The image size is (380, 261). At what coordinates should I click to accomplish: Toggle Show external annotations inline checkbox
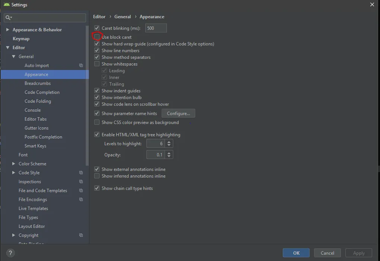pos(97,169)
